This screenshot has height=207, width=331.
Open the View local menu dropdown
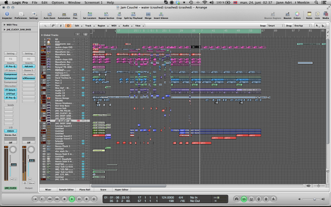[140, 26]
